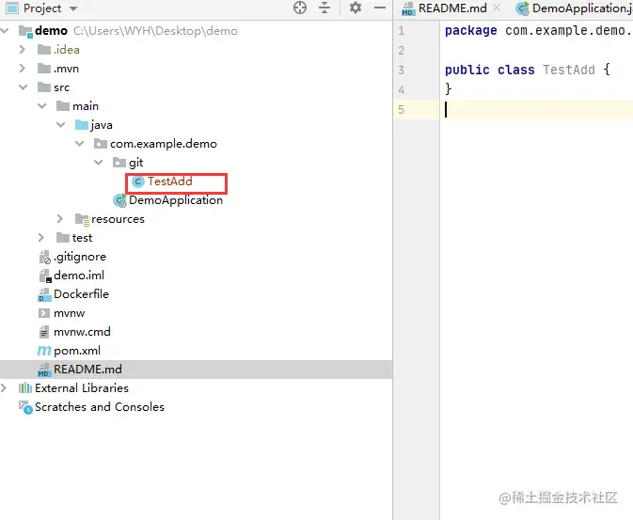The width and height of the screenshot is (633, 520).
Task: Open Project panel settings gear
Action: pos(356,8)
